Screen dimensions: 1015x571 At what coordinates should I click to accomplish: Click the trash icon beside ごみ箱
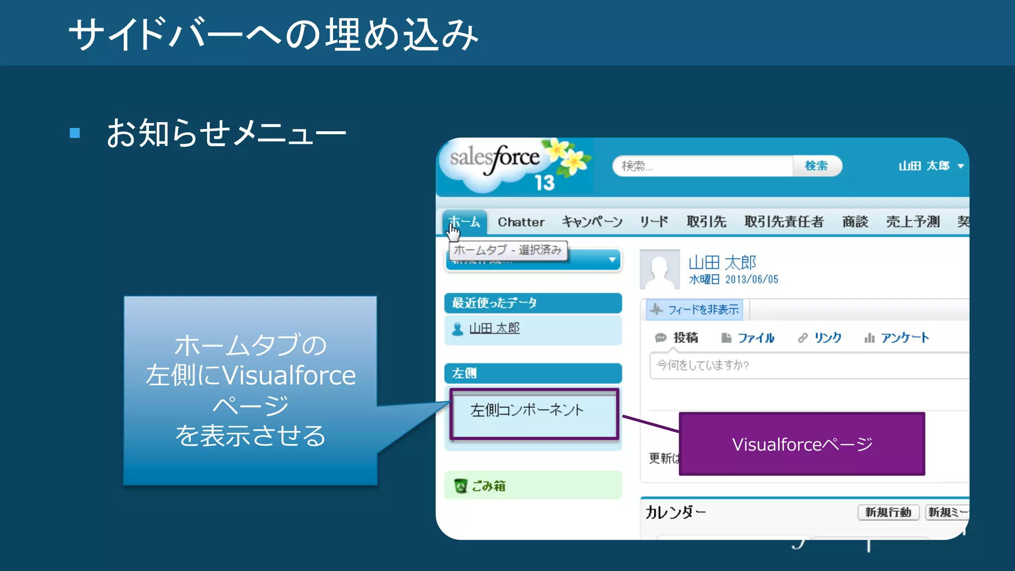[460, 486]
